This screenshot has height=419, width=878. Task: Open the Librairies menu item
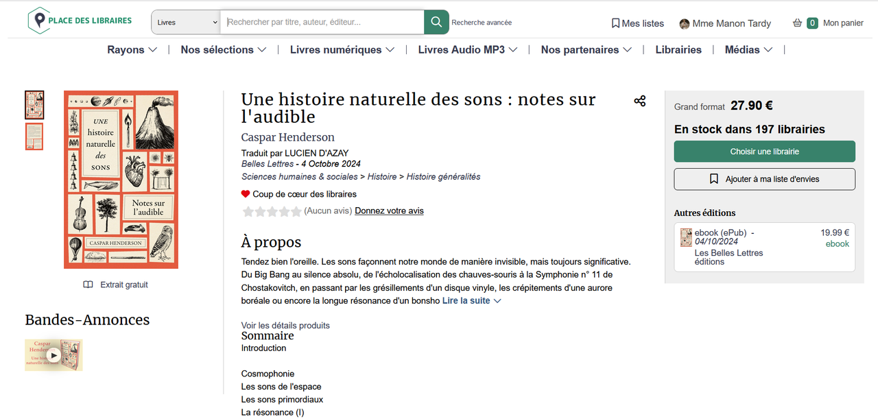coord(678,49)
